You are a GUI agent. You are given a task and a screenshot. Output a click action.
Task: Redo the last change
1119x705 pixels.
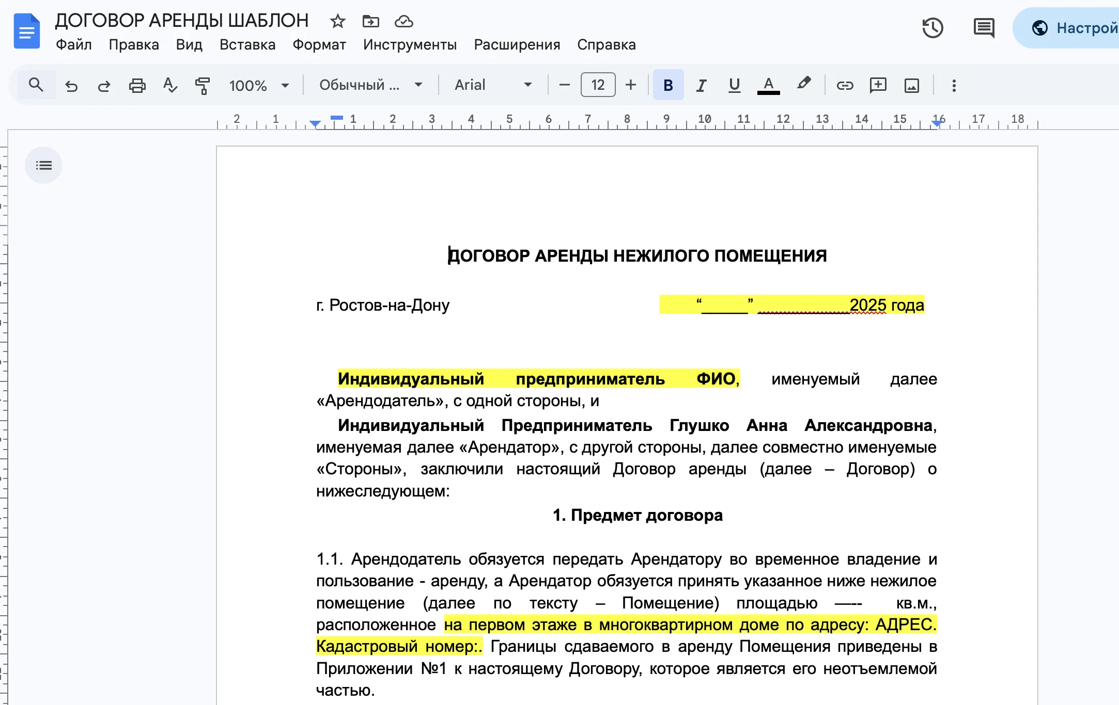[x=104, y=85]
